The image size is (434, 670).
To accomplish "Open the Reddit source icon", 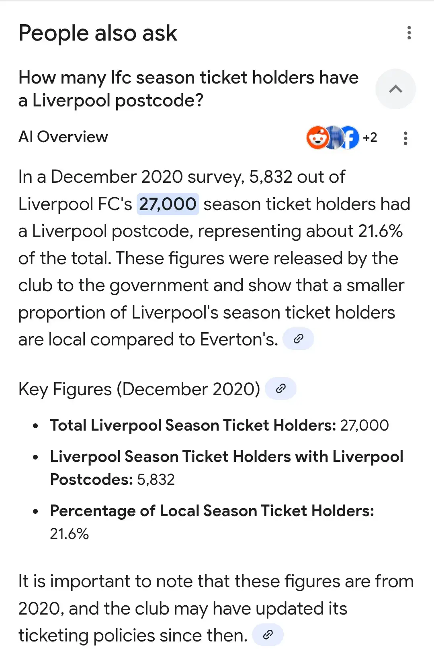I will pos(317,138).
